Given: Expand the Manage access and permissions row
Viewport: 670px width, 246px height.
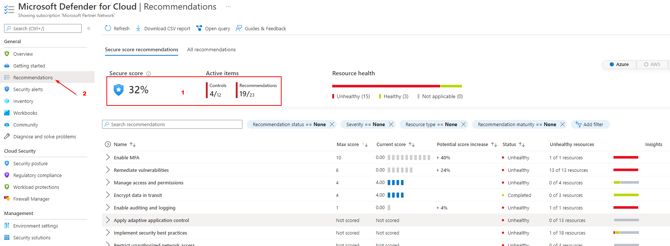Looking at the screenshot, I should click(x=108, y=182).
